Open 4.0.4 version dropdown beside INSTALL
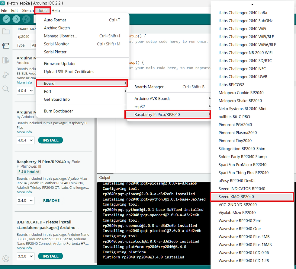Screen dimensions: 296x269 (x=25, y=140)
